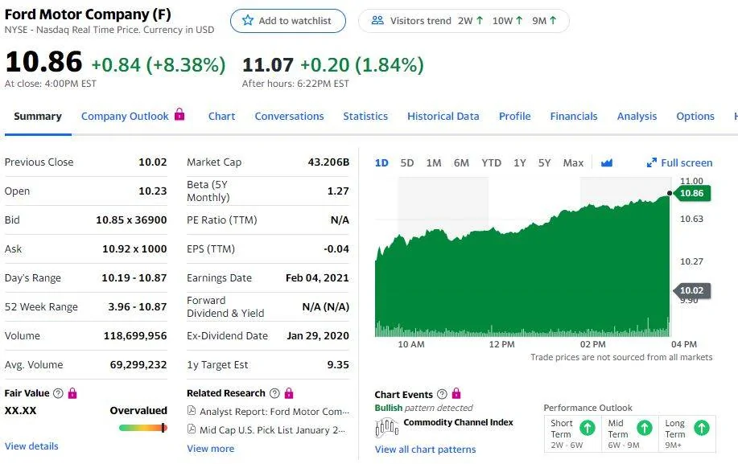The height and width of the screenshot is (464, 738).
Task: Click the star icon in Add to watchlist
Action: tap(248, 20)
